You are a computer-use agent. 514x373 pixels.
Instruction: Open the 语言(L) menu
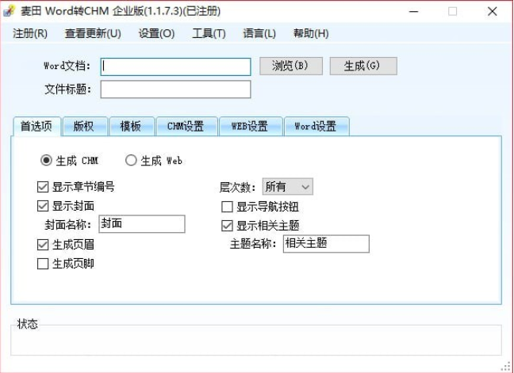pyautogui.click(x=259, y=33)
